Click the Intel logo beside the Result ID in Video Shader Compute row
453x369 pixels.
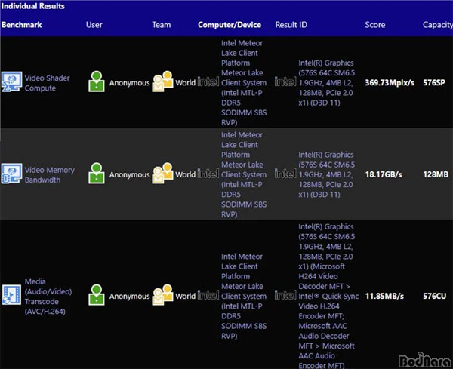click(285, 82)
